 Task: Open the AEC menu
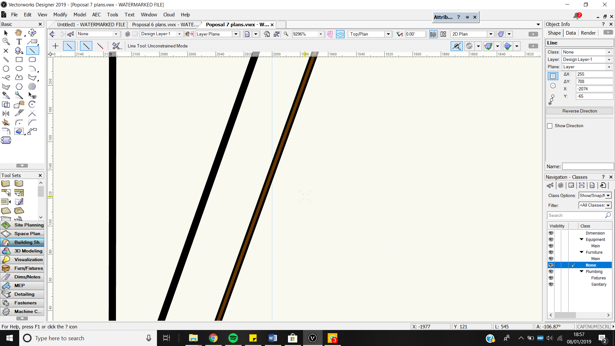point(96,14)
